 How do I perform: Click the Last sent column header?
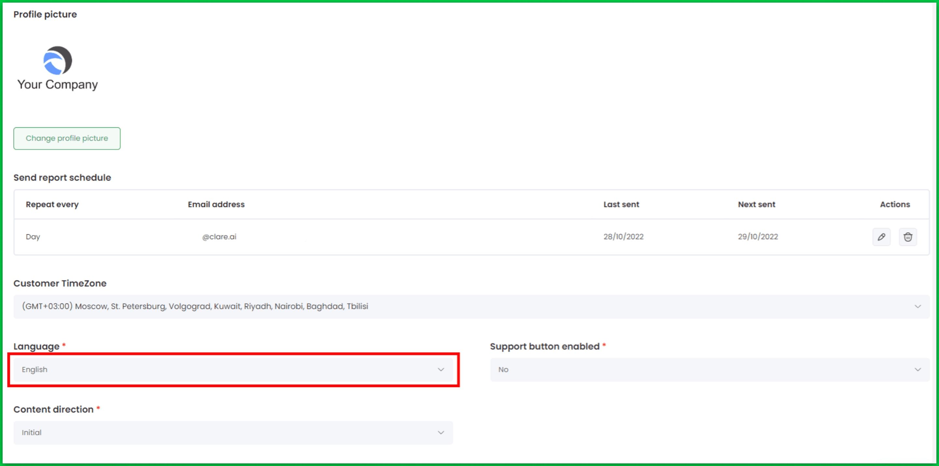click(x=621, y=205)
